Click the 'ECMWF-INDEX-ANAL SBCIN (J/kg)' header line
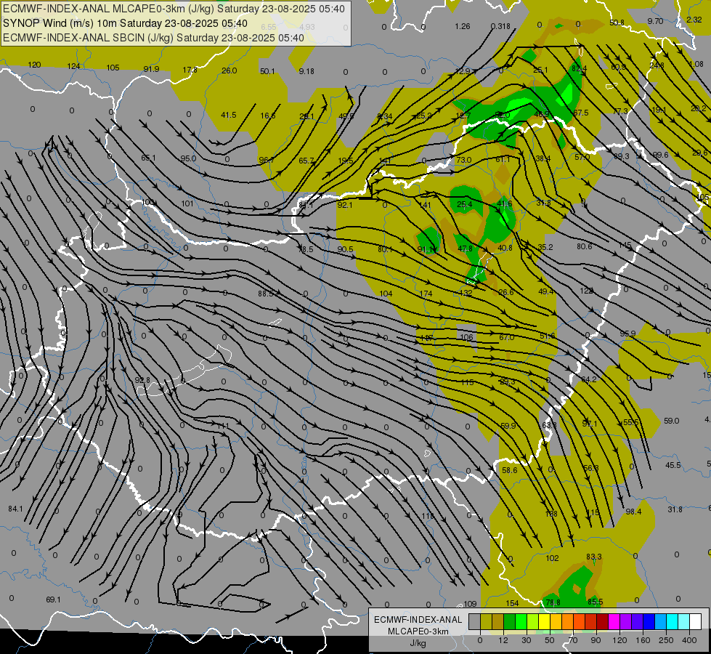This screenshot has height=654, width=711. tap(88, 38)
